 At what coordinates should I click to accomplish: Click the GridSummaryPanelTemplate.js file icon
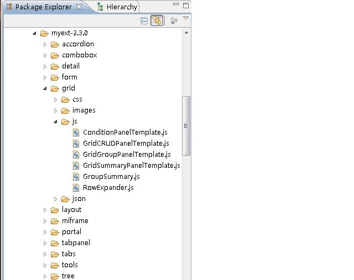point(76,166)
